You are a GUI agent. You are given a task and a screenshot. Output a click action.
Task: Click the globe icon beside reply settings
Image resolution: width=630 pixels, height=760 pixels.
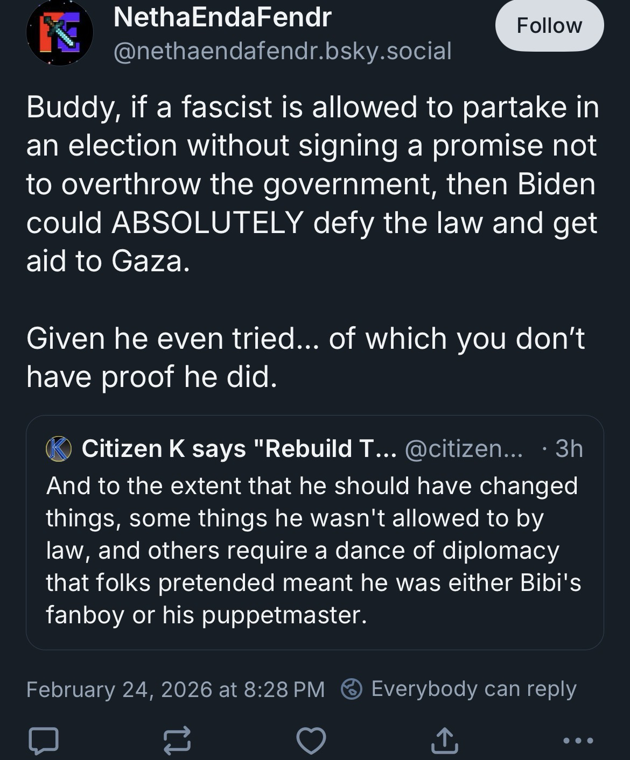pos(351,689)
